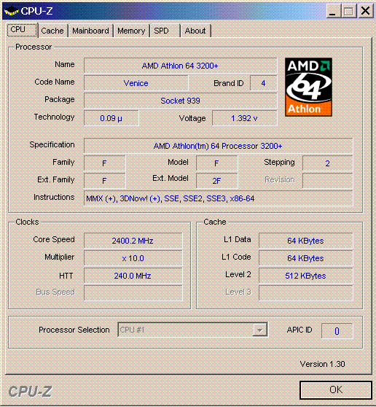Click the Name field showing Athlon 64 3200+
This screenshot has height=407, width=376.
pos(181,66)
